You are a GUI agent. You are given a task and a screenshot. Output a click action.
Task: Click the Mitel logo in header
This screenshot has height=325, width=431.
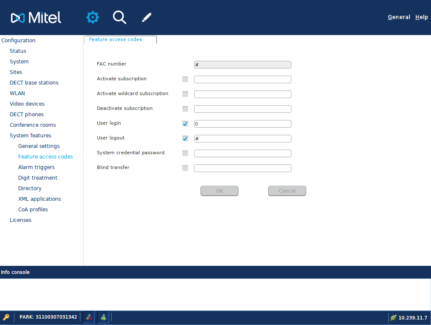point(36,18)
